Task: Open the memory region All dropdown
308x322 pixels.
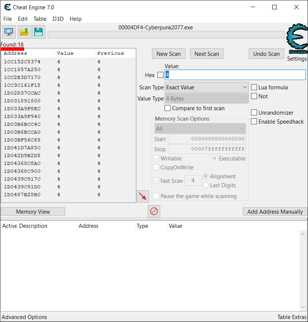Action: click(x=200, y=129)
